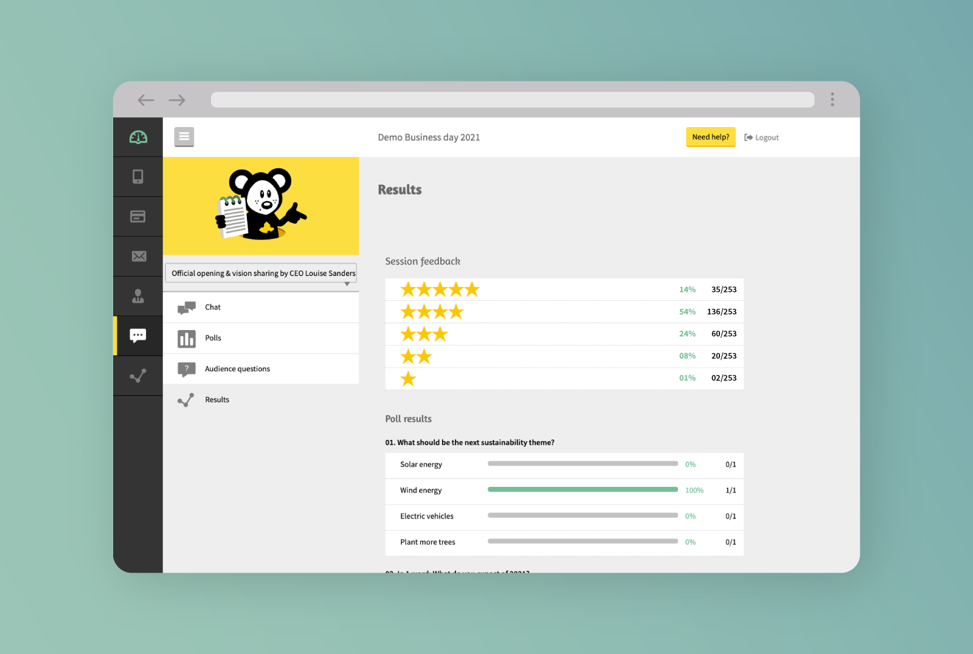Click the Logout arrow icon
The image size is (973, 654).
coord(749,137)
